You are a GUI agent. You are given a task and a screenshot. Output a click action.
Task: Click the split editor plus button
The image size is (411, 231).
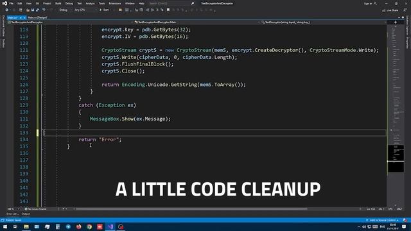pos(396,22)
